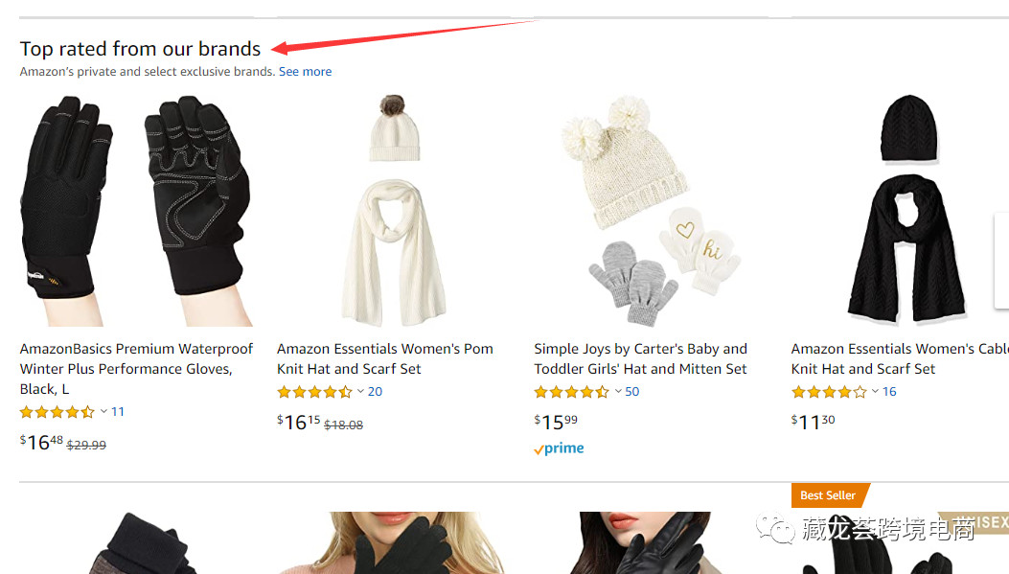Screen dimensions: 1009x574
Task: Click the 50 reviews count link
Action: pyautogui.click(x=632, y=392)
